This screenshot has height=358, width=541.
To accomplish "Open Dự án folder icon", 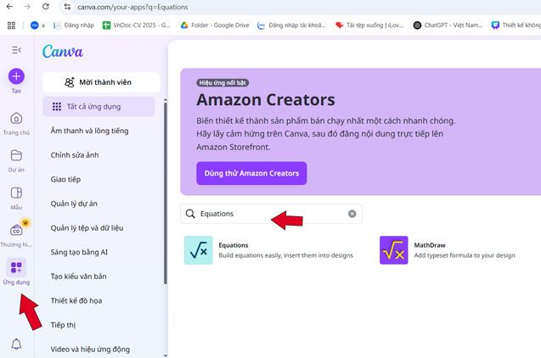I will [x=16, y=156].
